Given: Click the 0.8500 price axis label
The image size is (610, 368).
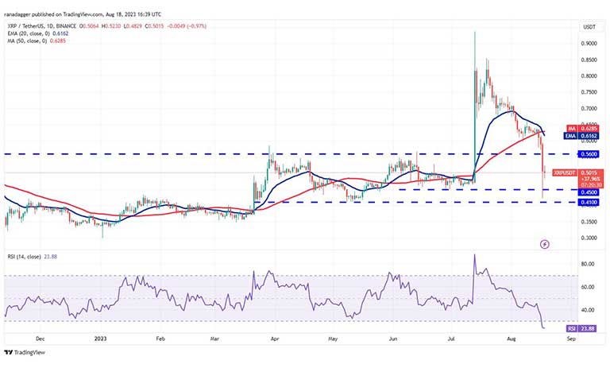Looking at the screenshot, I should 589,60.
